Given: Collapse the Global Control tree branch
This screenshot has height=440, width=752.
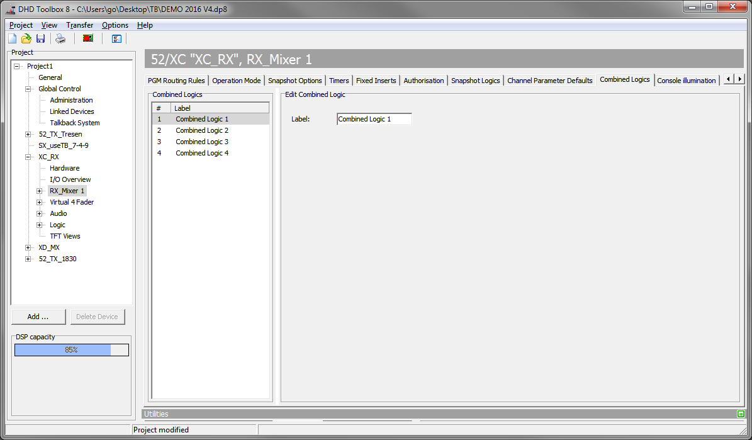Looking at the screenshot, I should coord(26,88).
